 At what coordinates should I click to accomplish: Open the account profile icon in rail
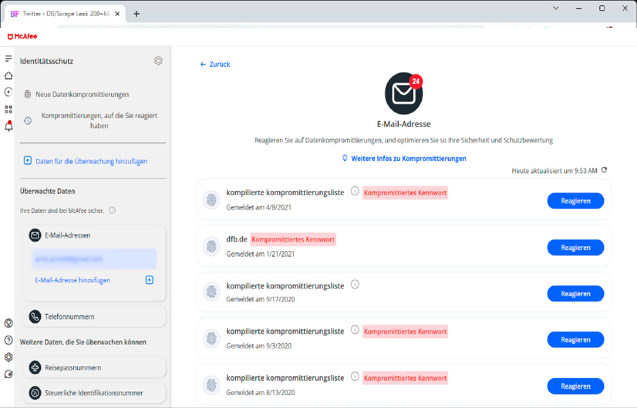tap(8, 323)
